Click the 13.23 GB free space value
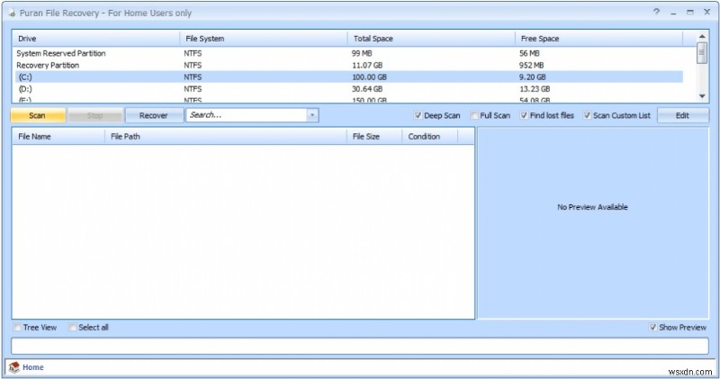This screenshot has width=720, height=379. tap(535, 89)
